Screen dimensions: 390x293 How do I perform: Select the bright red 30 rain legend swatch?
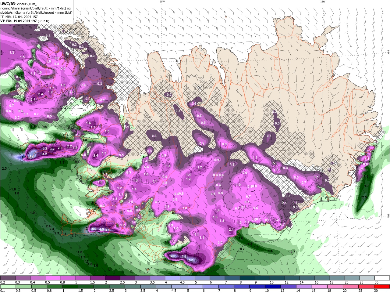[x=382, y=287]
